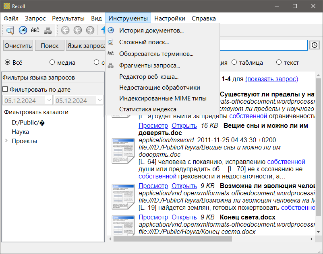The height and width of the screenshot is (254, 323).
Task: Click the results scroll right arrow
Action: 311,239
